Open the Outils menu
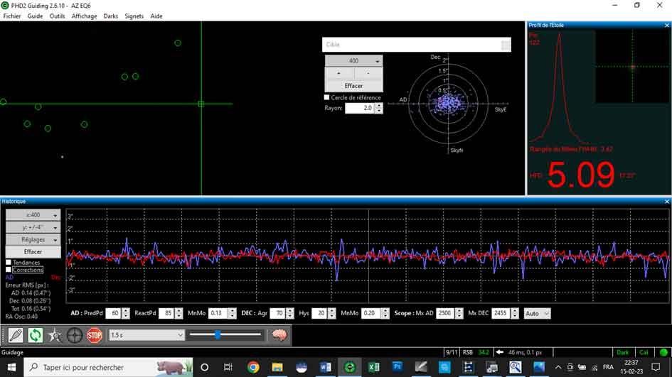 pyautogui.click(x=57, y=16)
